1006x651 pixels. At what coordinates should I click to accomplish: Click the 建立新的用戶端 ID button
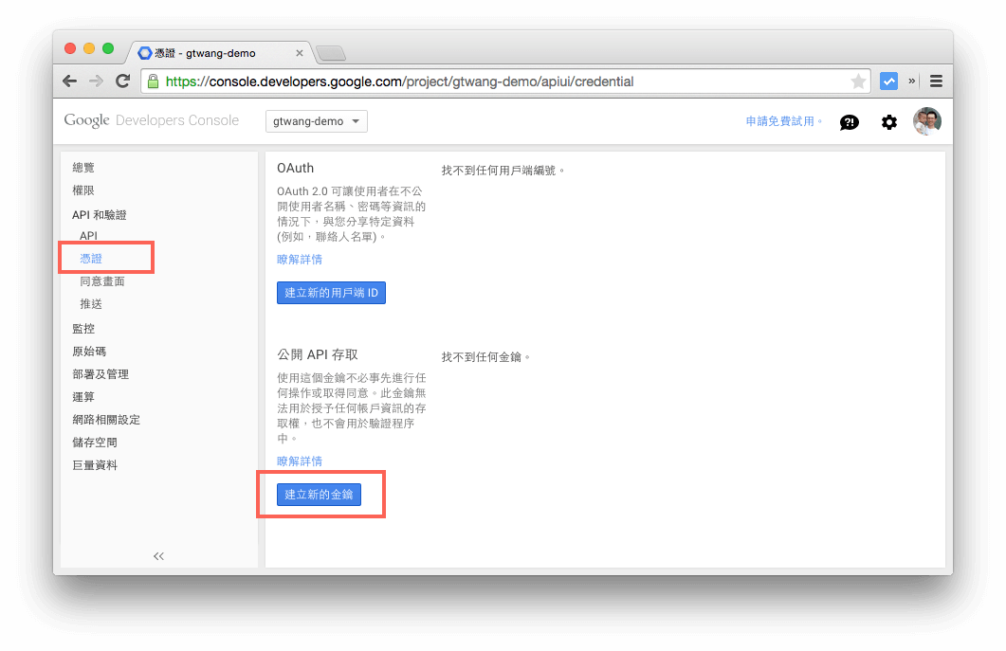point(331,292)
